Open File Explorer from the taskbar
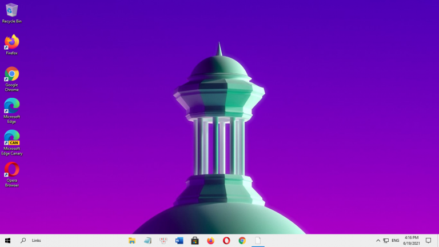439x247 pixels. [132, 241]
